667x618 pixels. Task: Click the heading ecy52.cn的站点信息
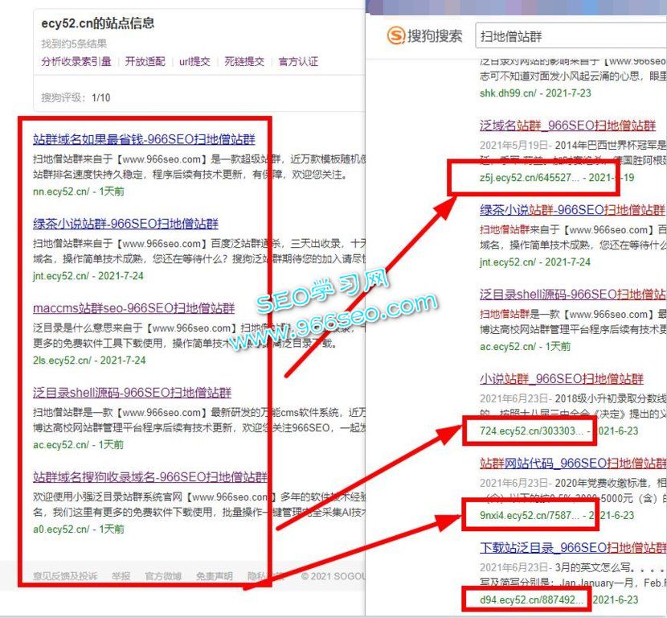(x=98, y=23)
